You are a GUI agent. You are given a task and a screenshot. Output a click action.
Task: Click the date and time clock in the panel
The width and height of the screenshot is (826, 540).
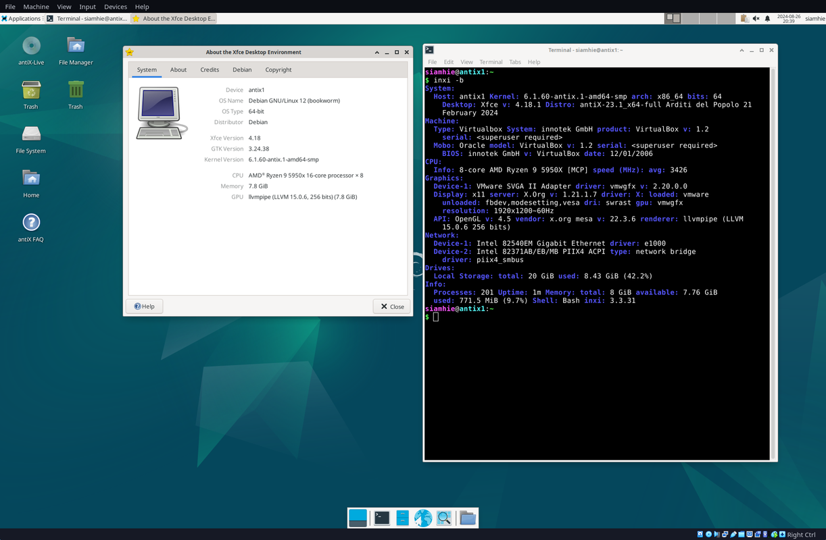[x=789, y=18]
